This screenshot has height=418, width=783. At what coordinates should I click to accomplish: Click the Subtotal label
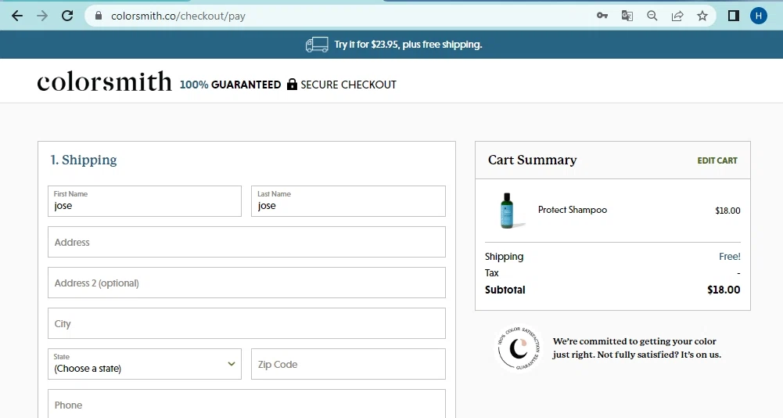[x=505, y=290]
